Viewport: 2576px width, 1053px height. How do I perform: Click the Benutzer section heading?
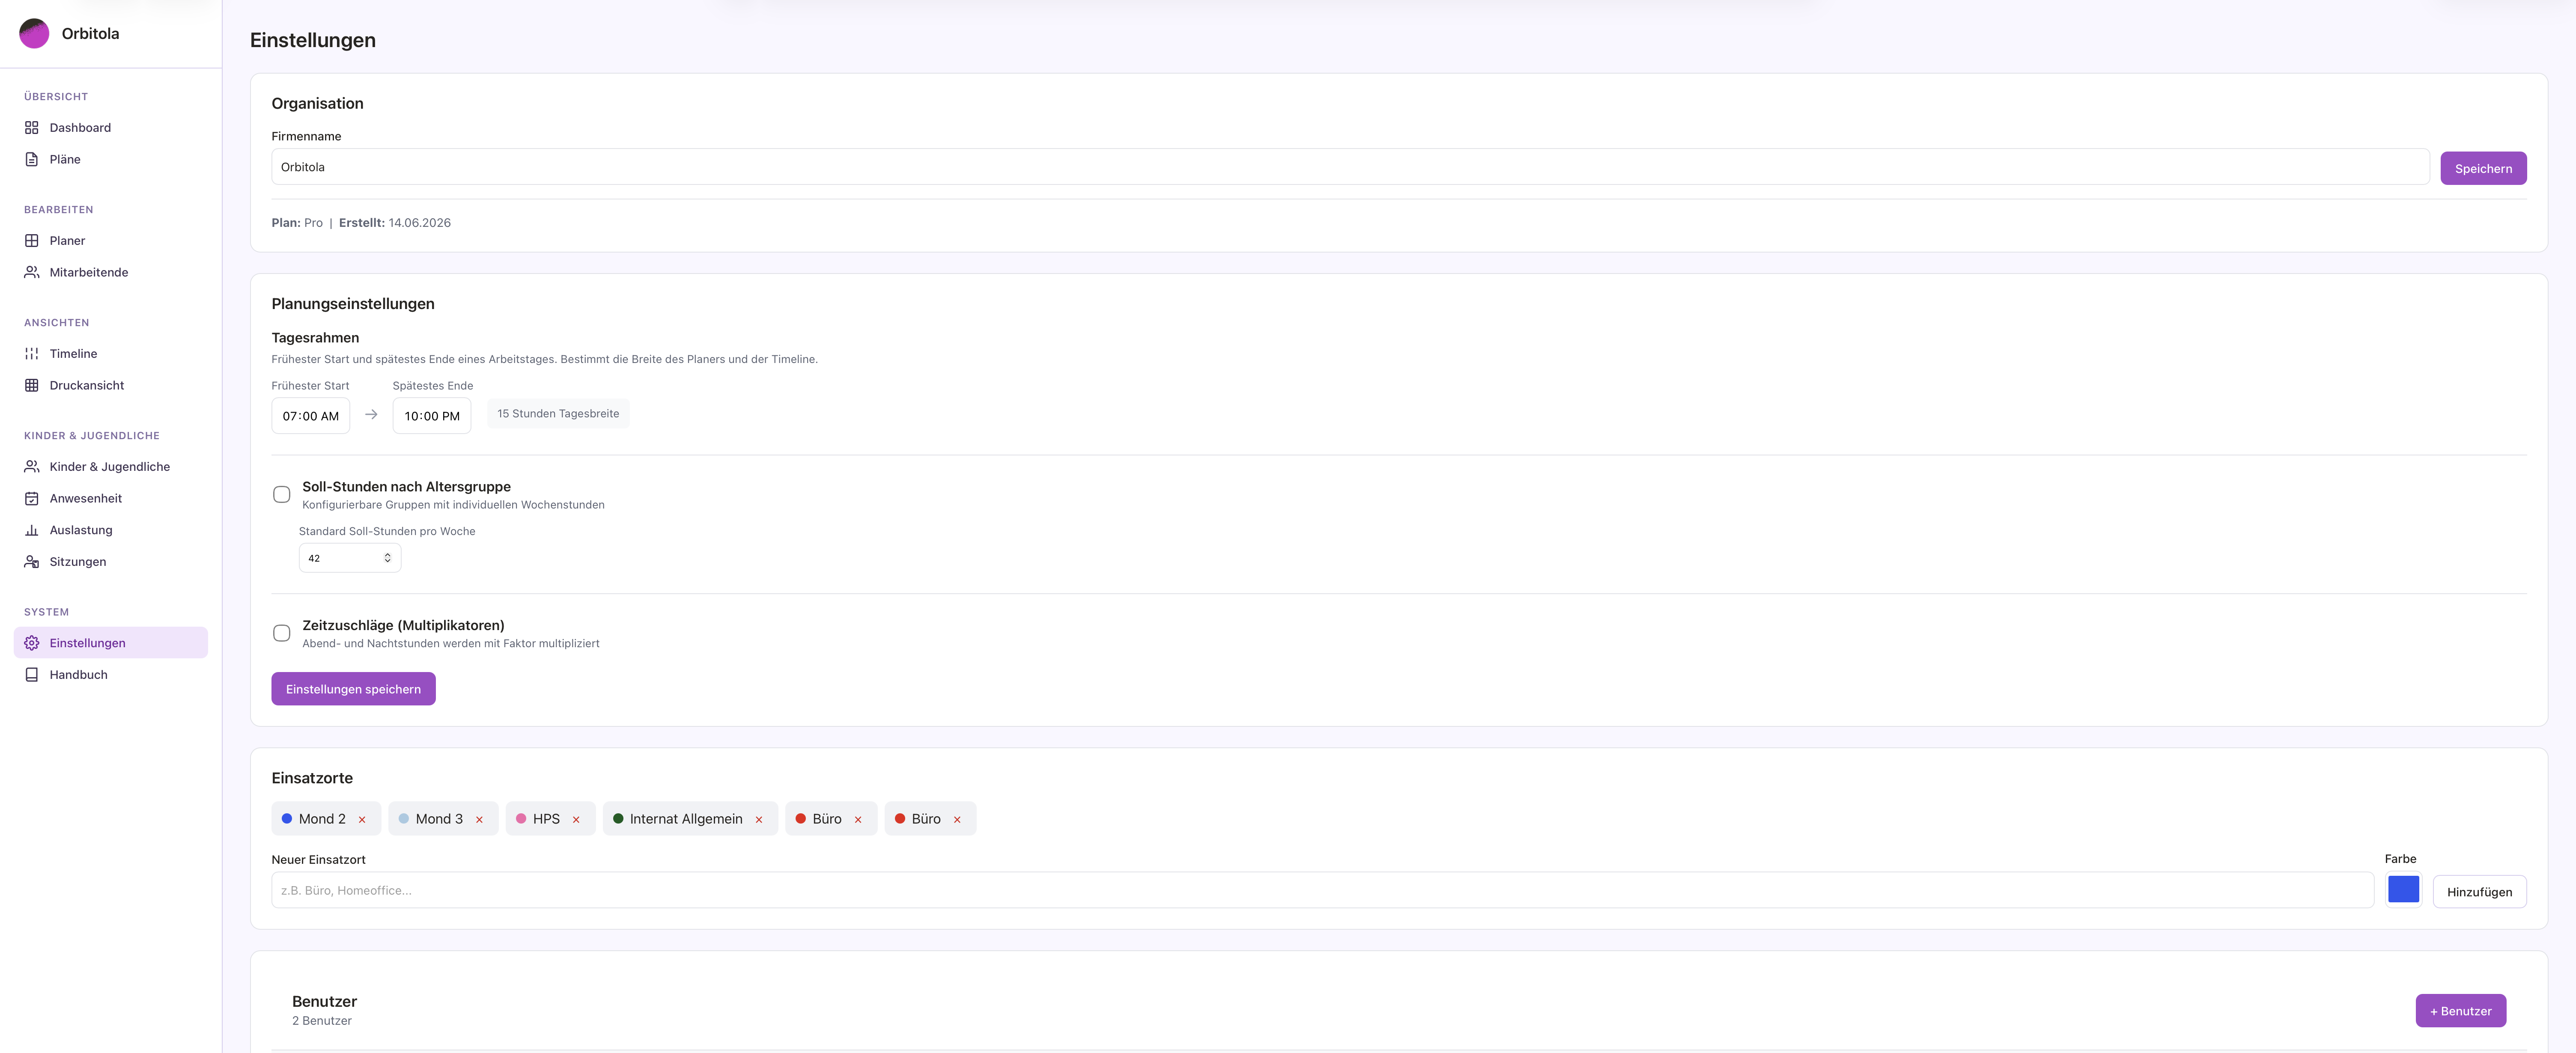pos(324,1001)
